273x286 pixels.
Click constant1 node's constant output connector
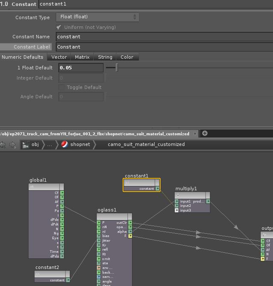tap(158, 189)
